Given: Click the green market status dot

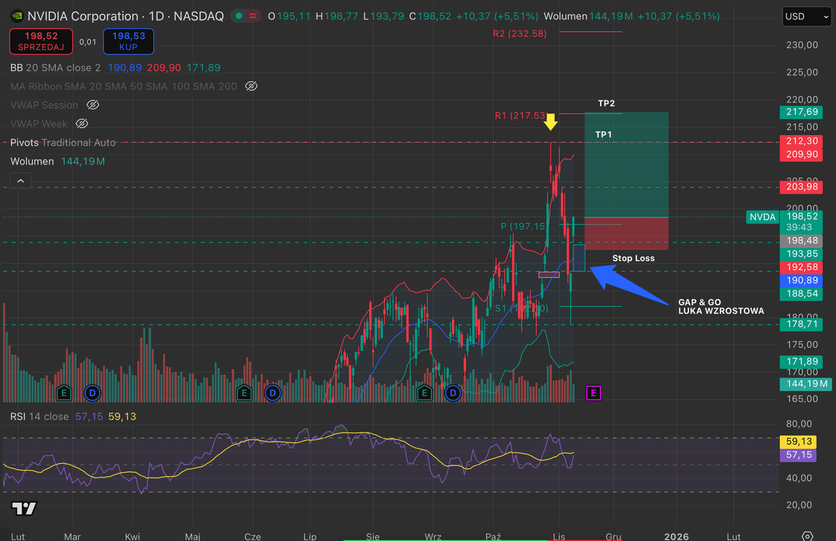Looking at the screenshot, I should point(239,16).
